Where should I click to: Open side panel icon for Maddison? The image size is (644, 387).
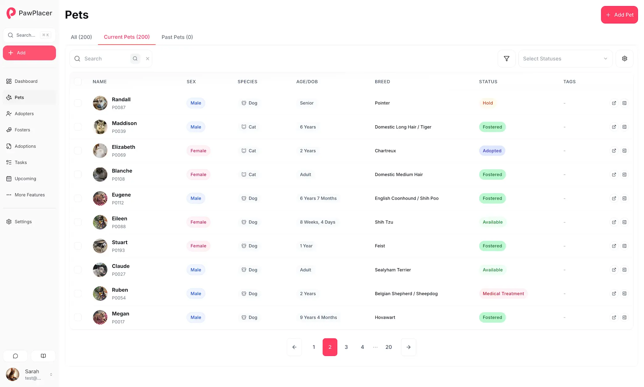coord(624,127)
